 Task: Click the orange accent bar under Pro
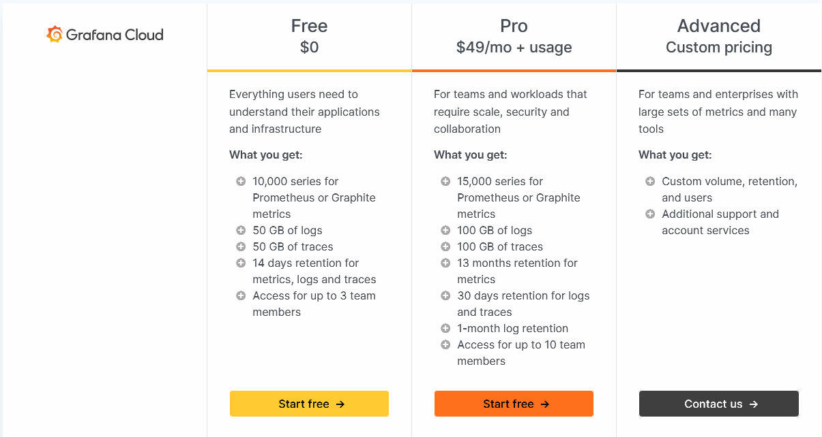click(x=514, y=69)
